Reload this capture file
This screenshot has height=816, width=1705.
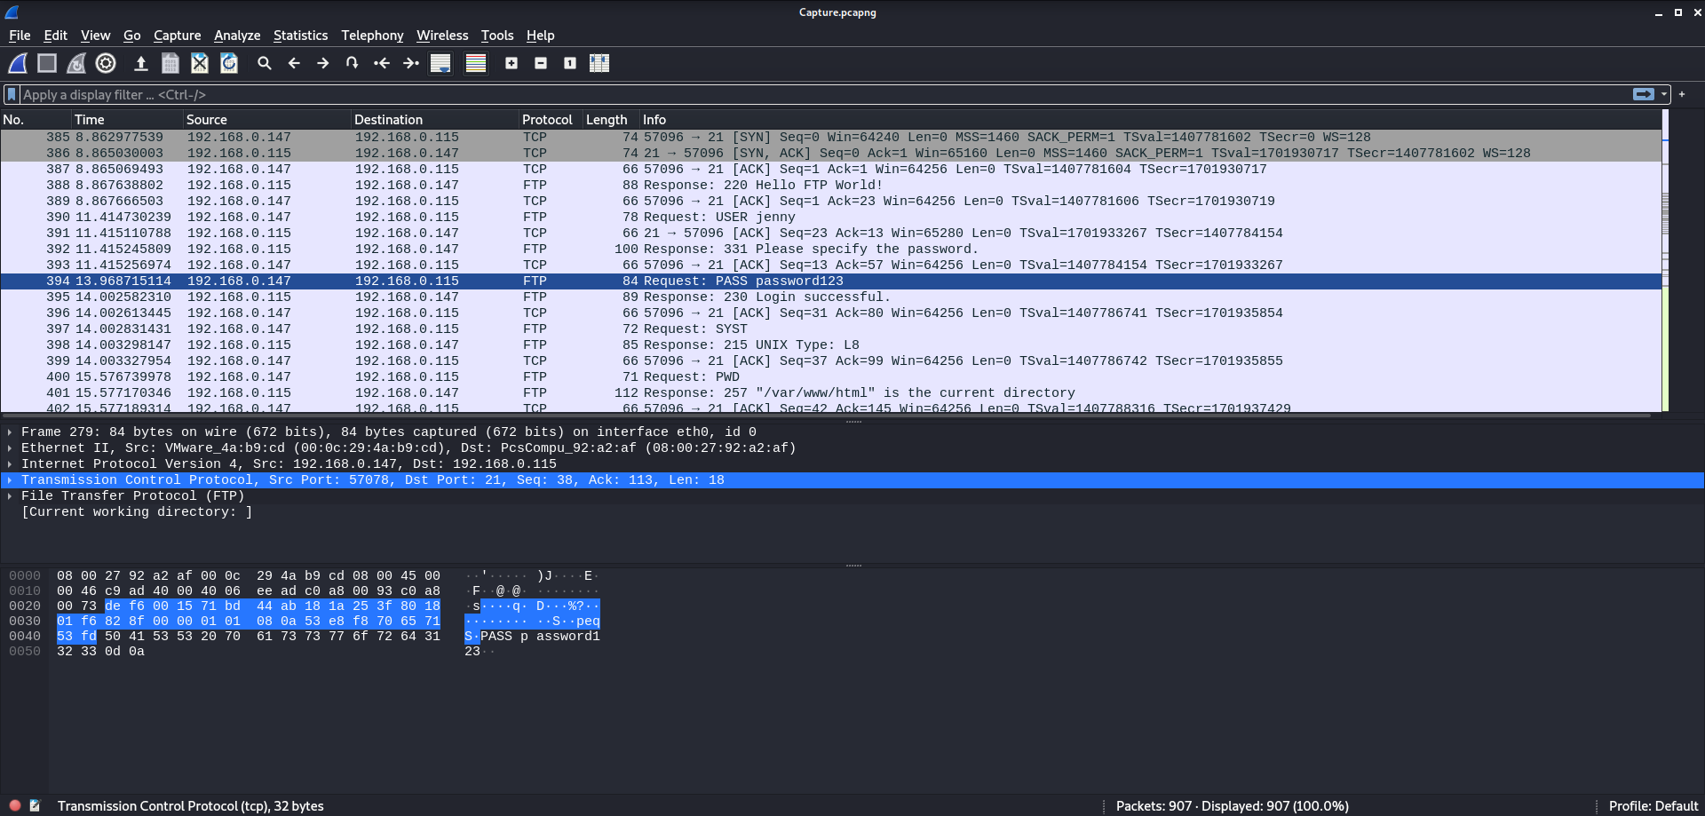tap(229, 63)
